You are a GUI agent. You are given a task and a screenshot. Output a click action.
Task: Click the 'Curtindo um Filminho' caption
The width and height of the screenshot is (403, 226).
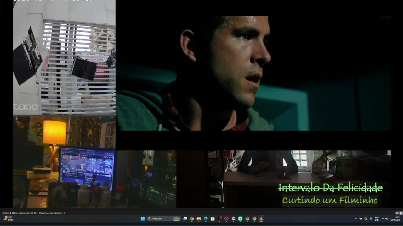tap(330, 200)
